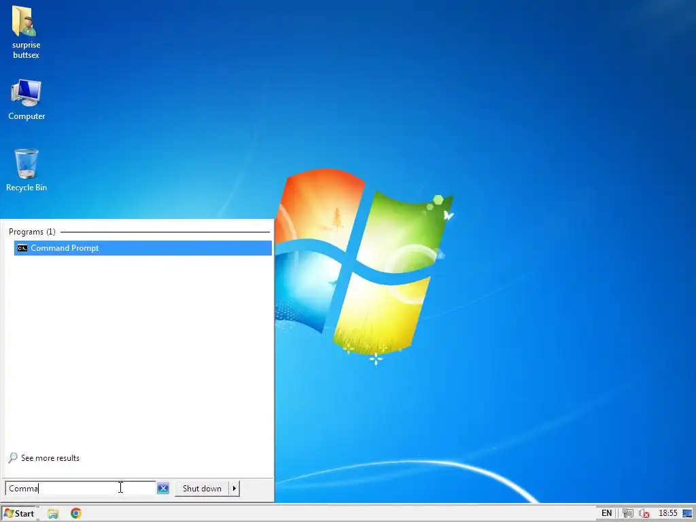Image resolution: width=696 pixels, height=522 pixels.
Task: Open the network status tray icon
Action: tap(627, 513)
